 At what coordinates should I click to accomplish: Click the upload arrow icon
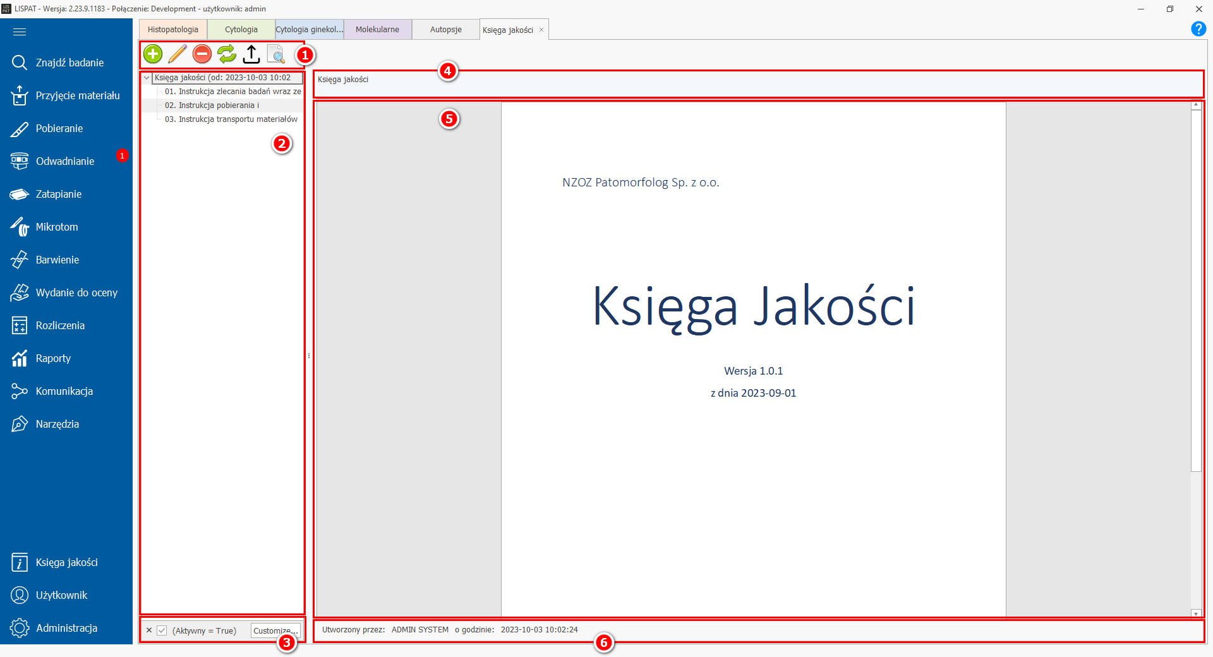tap(251, 54)
